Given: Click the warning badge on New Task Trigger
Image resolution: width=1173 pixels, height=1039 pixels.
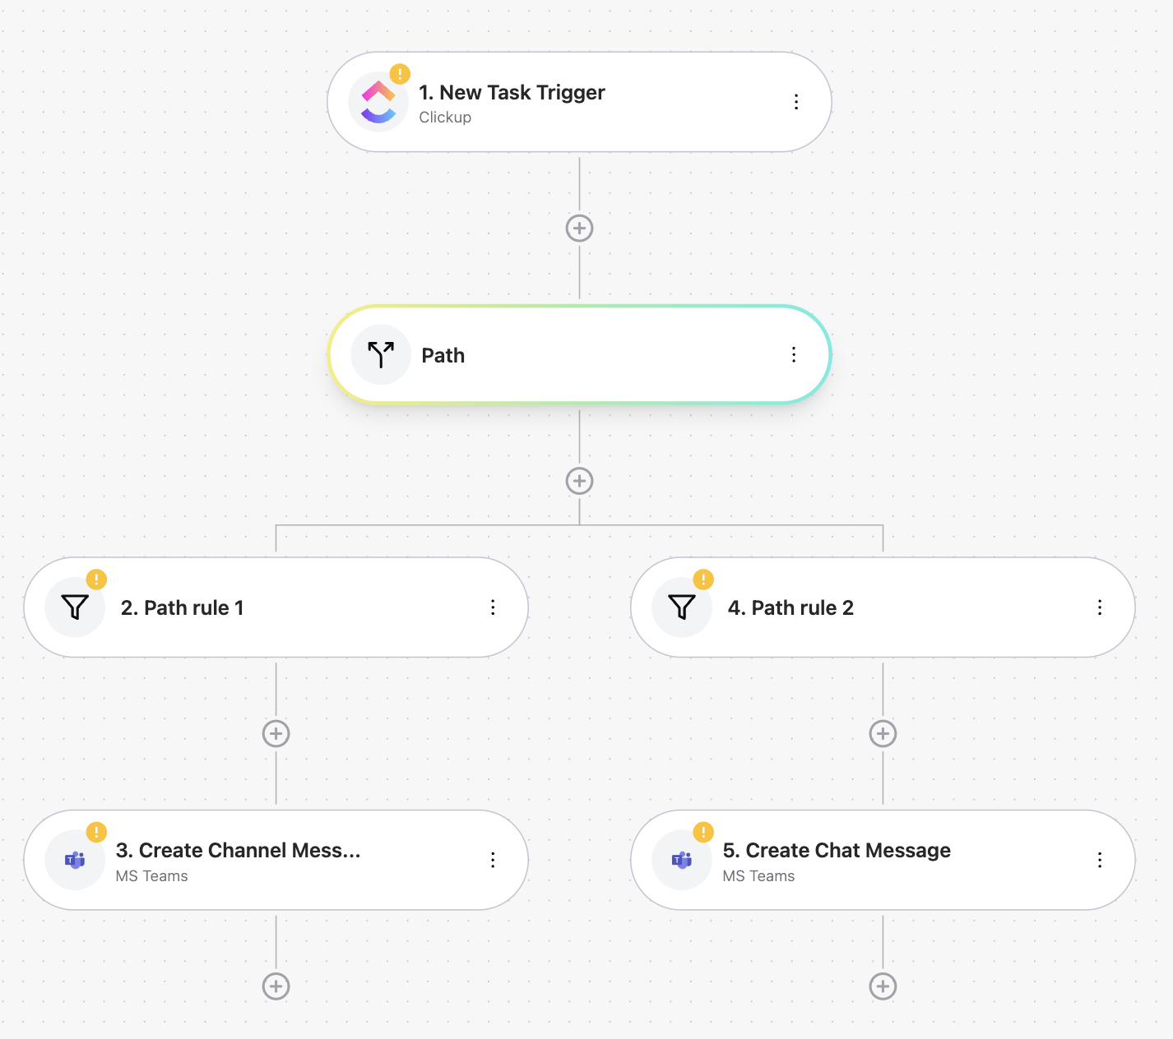Looking at the screenshot, I should (399, 73).
